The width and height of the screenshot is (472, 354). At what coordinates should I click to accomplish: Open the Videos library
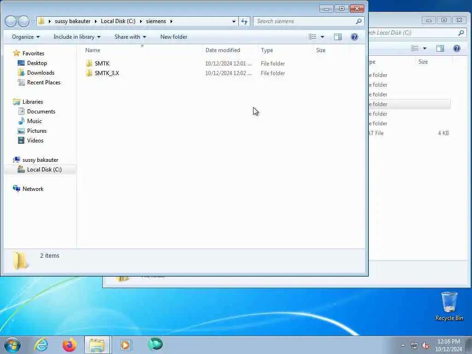point(35,140)
